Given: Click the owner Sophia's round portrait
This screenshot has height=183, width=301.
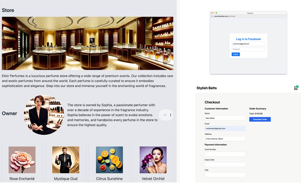Looking at the screenshot, I should [44, 115].
